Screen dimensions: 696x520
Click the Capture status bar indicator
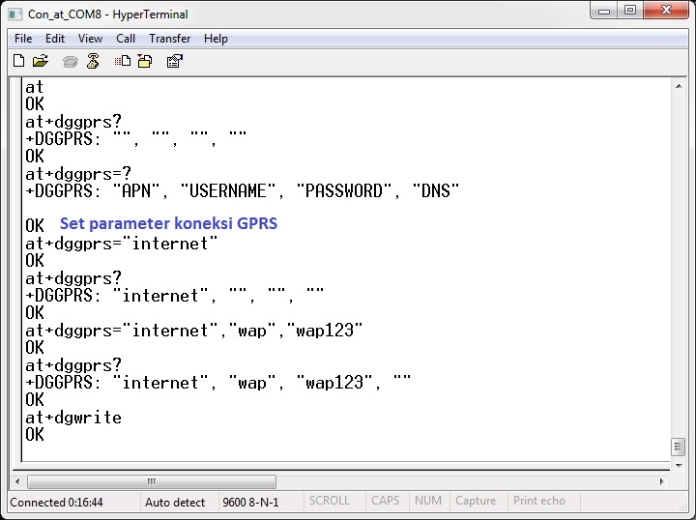pyautogui.click(x=475, y=501)
